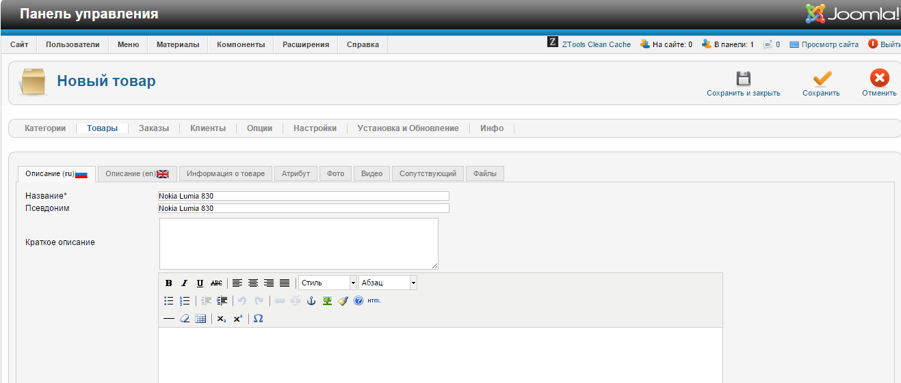Viewport: 901px width, 383px height.
Task: Apply underline formatting
Action: (x=200, y=283)
